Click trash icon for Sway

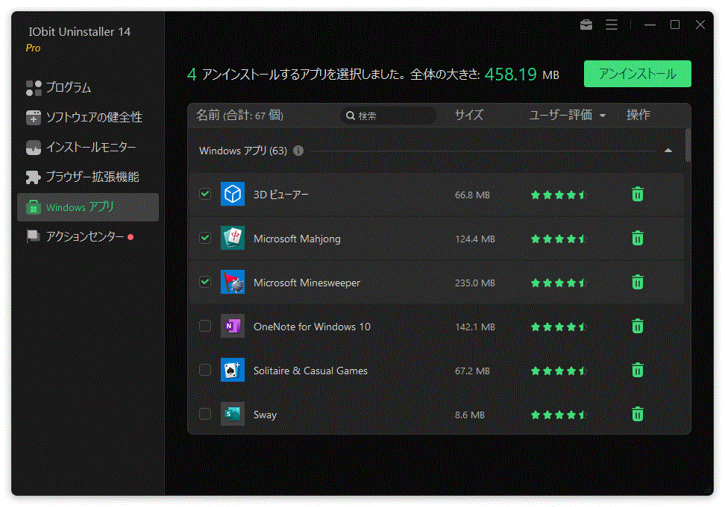click(x=637, y=414)
